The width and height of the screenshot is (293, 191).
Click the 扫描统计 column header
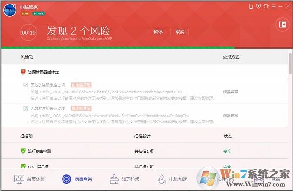143,136
